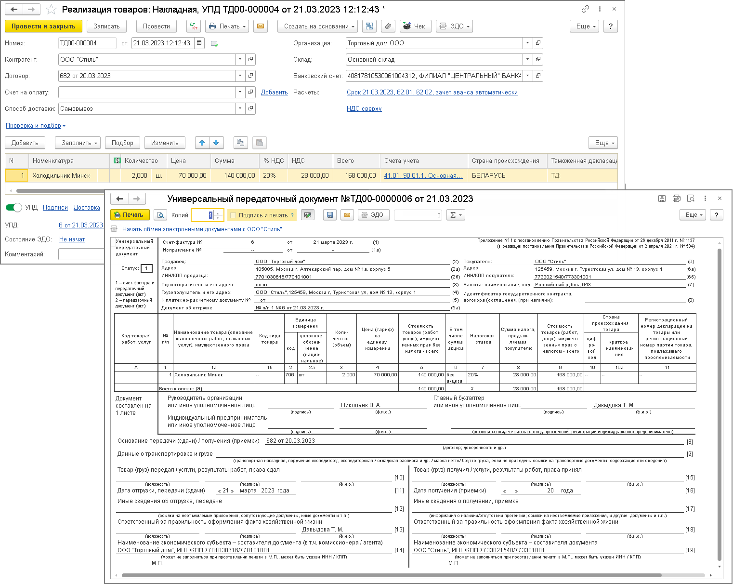This screenshot has height=584, width=733.
Task: Expand Счет на оплату dropdown
Action: coord(240,92)
